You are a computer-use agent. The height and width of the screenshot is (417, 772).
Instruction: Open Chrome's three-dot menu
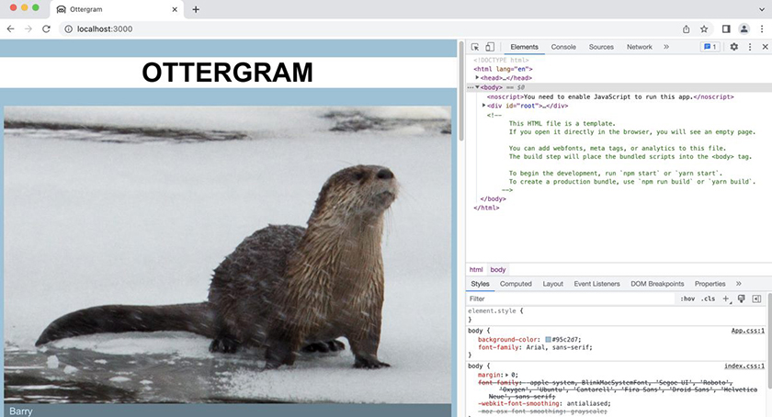(x=762, y=29)
